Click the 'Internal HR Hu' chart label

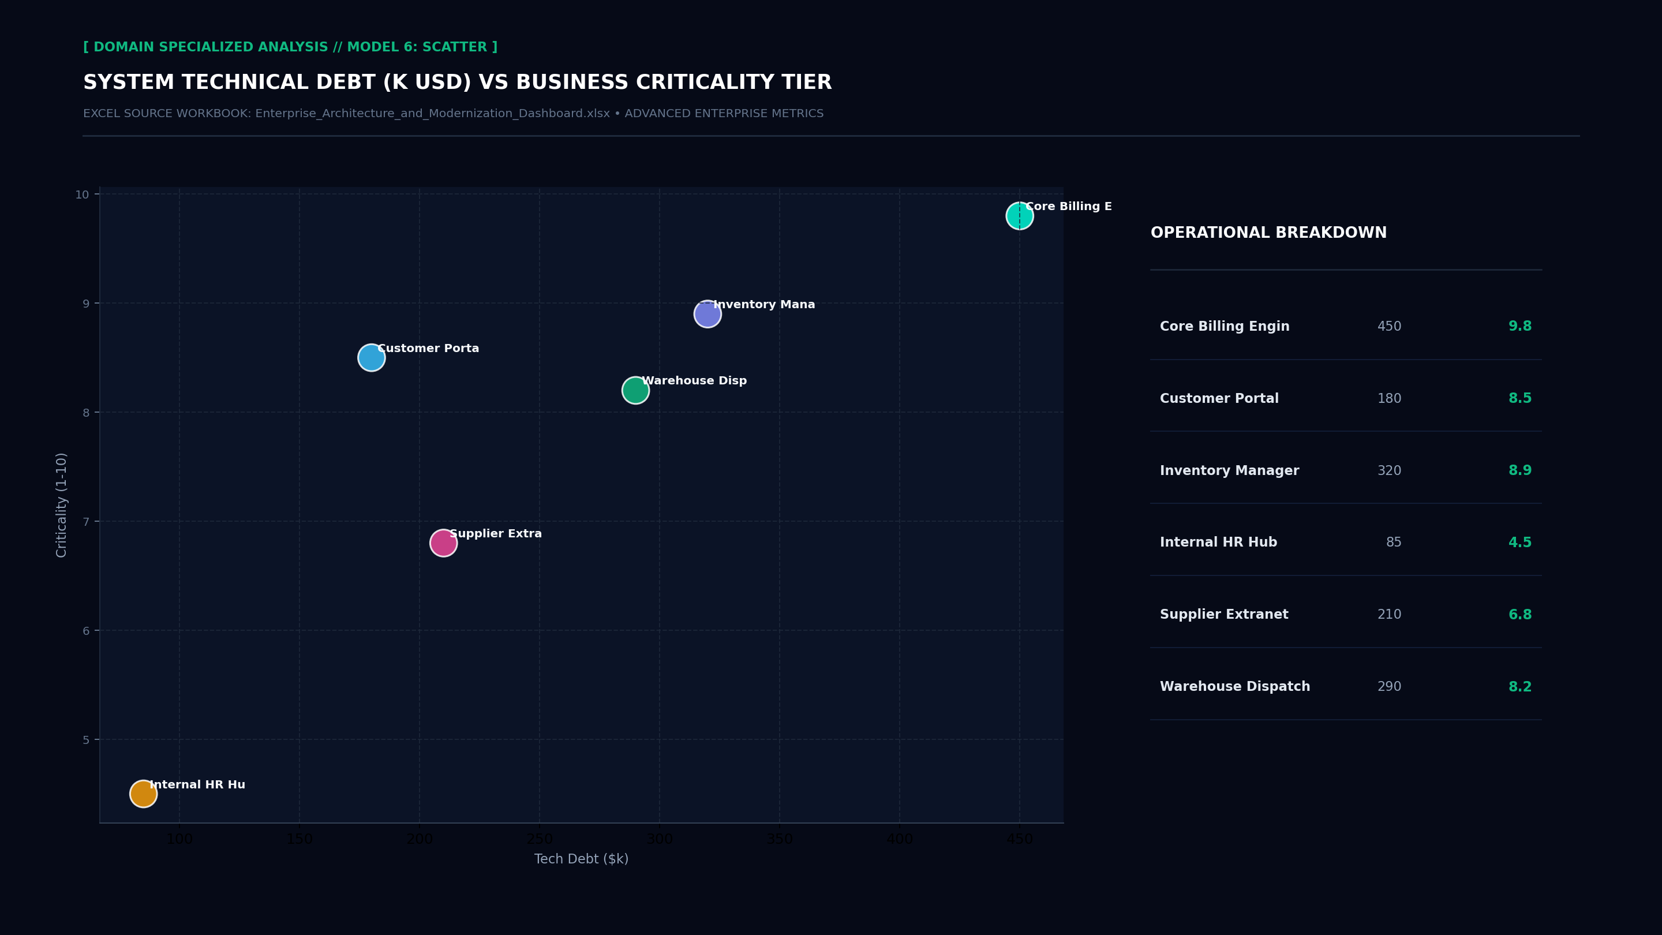click(197, 785)
